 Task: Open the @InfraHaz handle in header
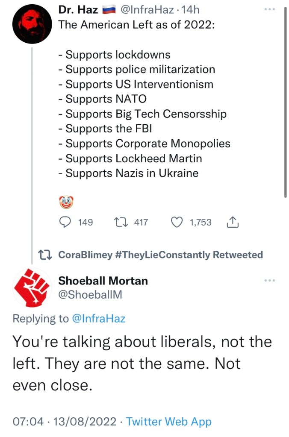pyautogui.click(x=149, y=10)
